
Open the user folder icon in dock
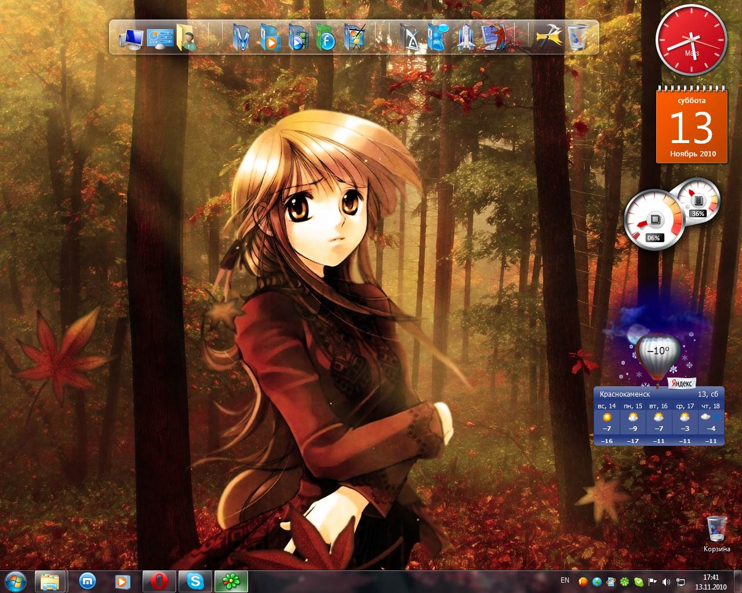click(186, 38)
